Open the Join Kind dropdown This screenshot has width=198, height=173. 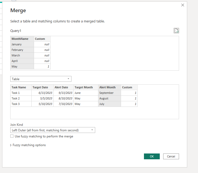tap(53, 130)
